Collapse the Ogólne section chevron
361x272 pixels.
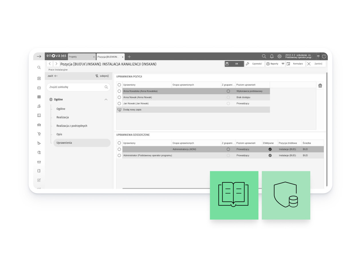[106, 100]
